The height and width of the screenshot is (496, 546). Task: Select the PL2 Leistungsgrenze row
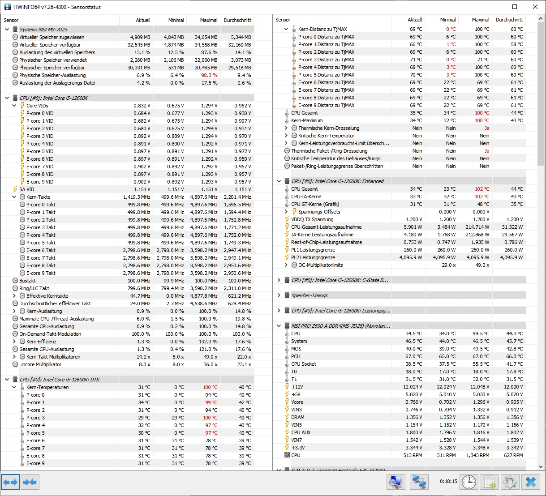tap(400, 257)
